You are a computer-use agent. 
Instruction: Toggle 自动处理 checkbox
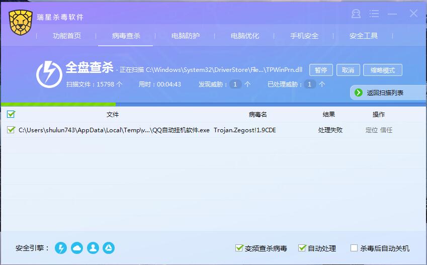click(302, 248)
